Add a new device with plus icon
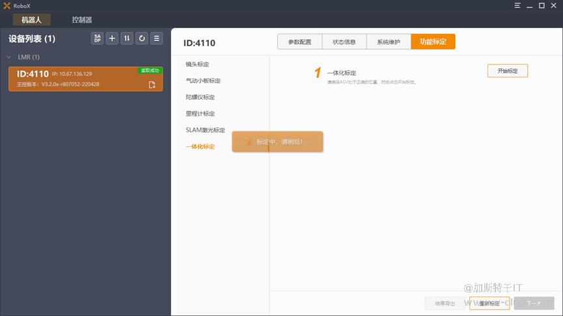 tap(112, 38)
